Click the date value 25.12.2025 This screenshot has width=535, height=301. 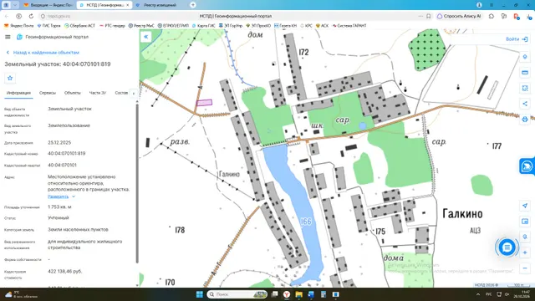click(59, 143)
